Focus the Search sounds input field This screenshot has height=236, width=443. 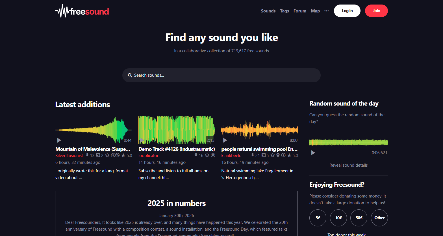(x=221, y=75)
